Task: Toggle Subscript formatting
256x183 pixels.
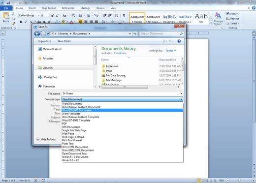Action: [44, 22]
